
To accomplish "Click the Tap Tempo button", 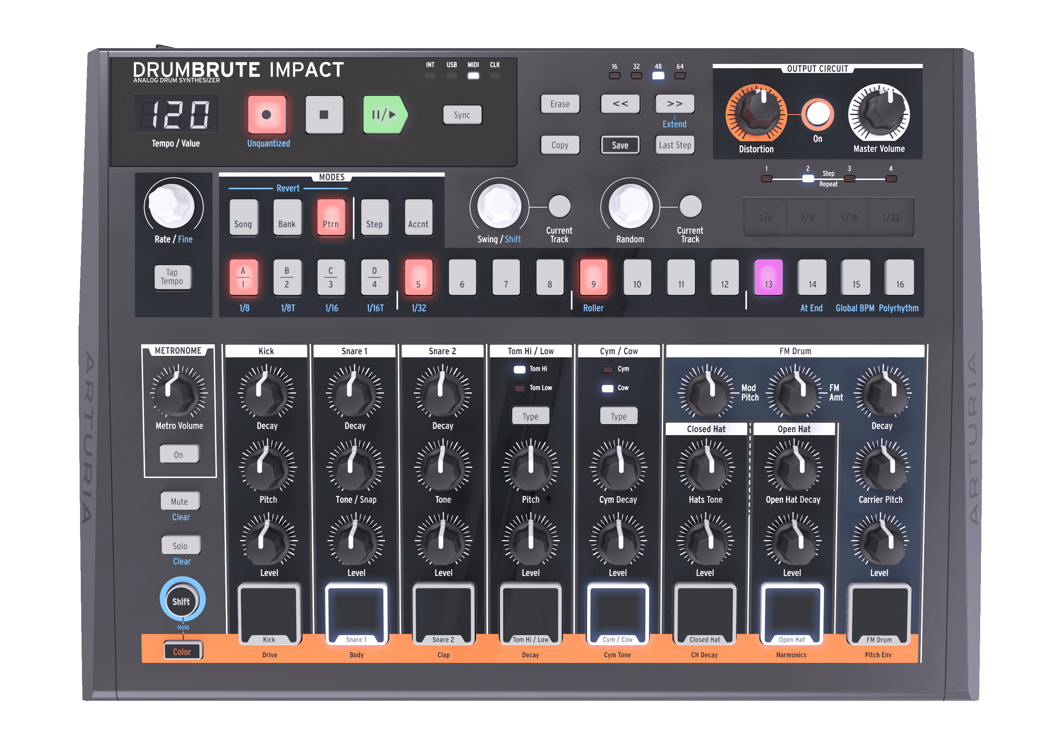I will click(x=172, y=277).
